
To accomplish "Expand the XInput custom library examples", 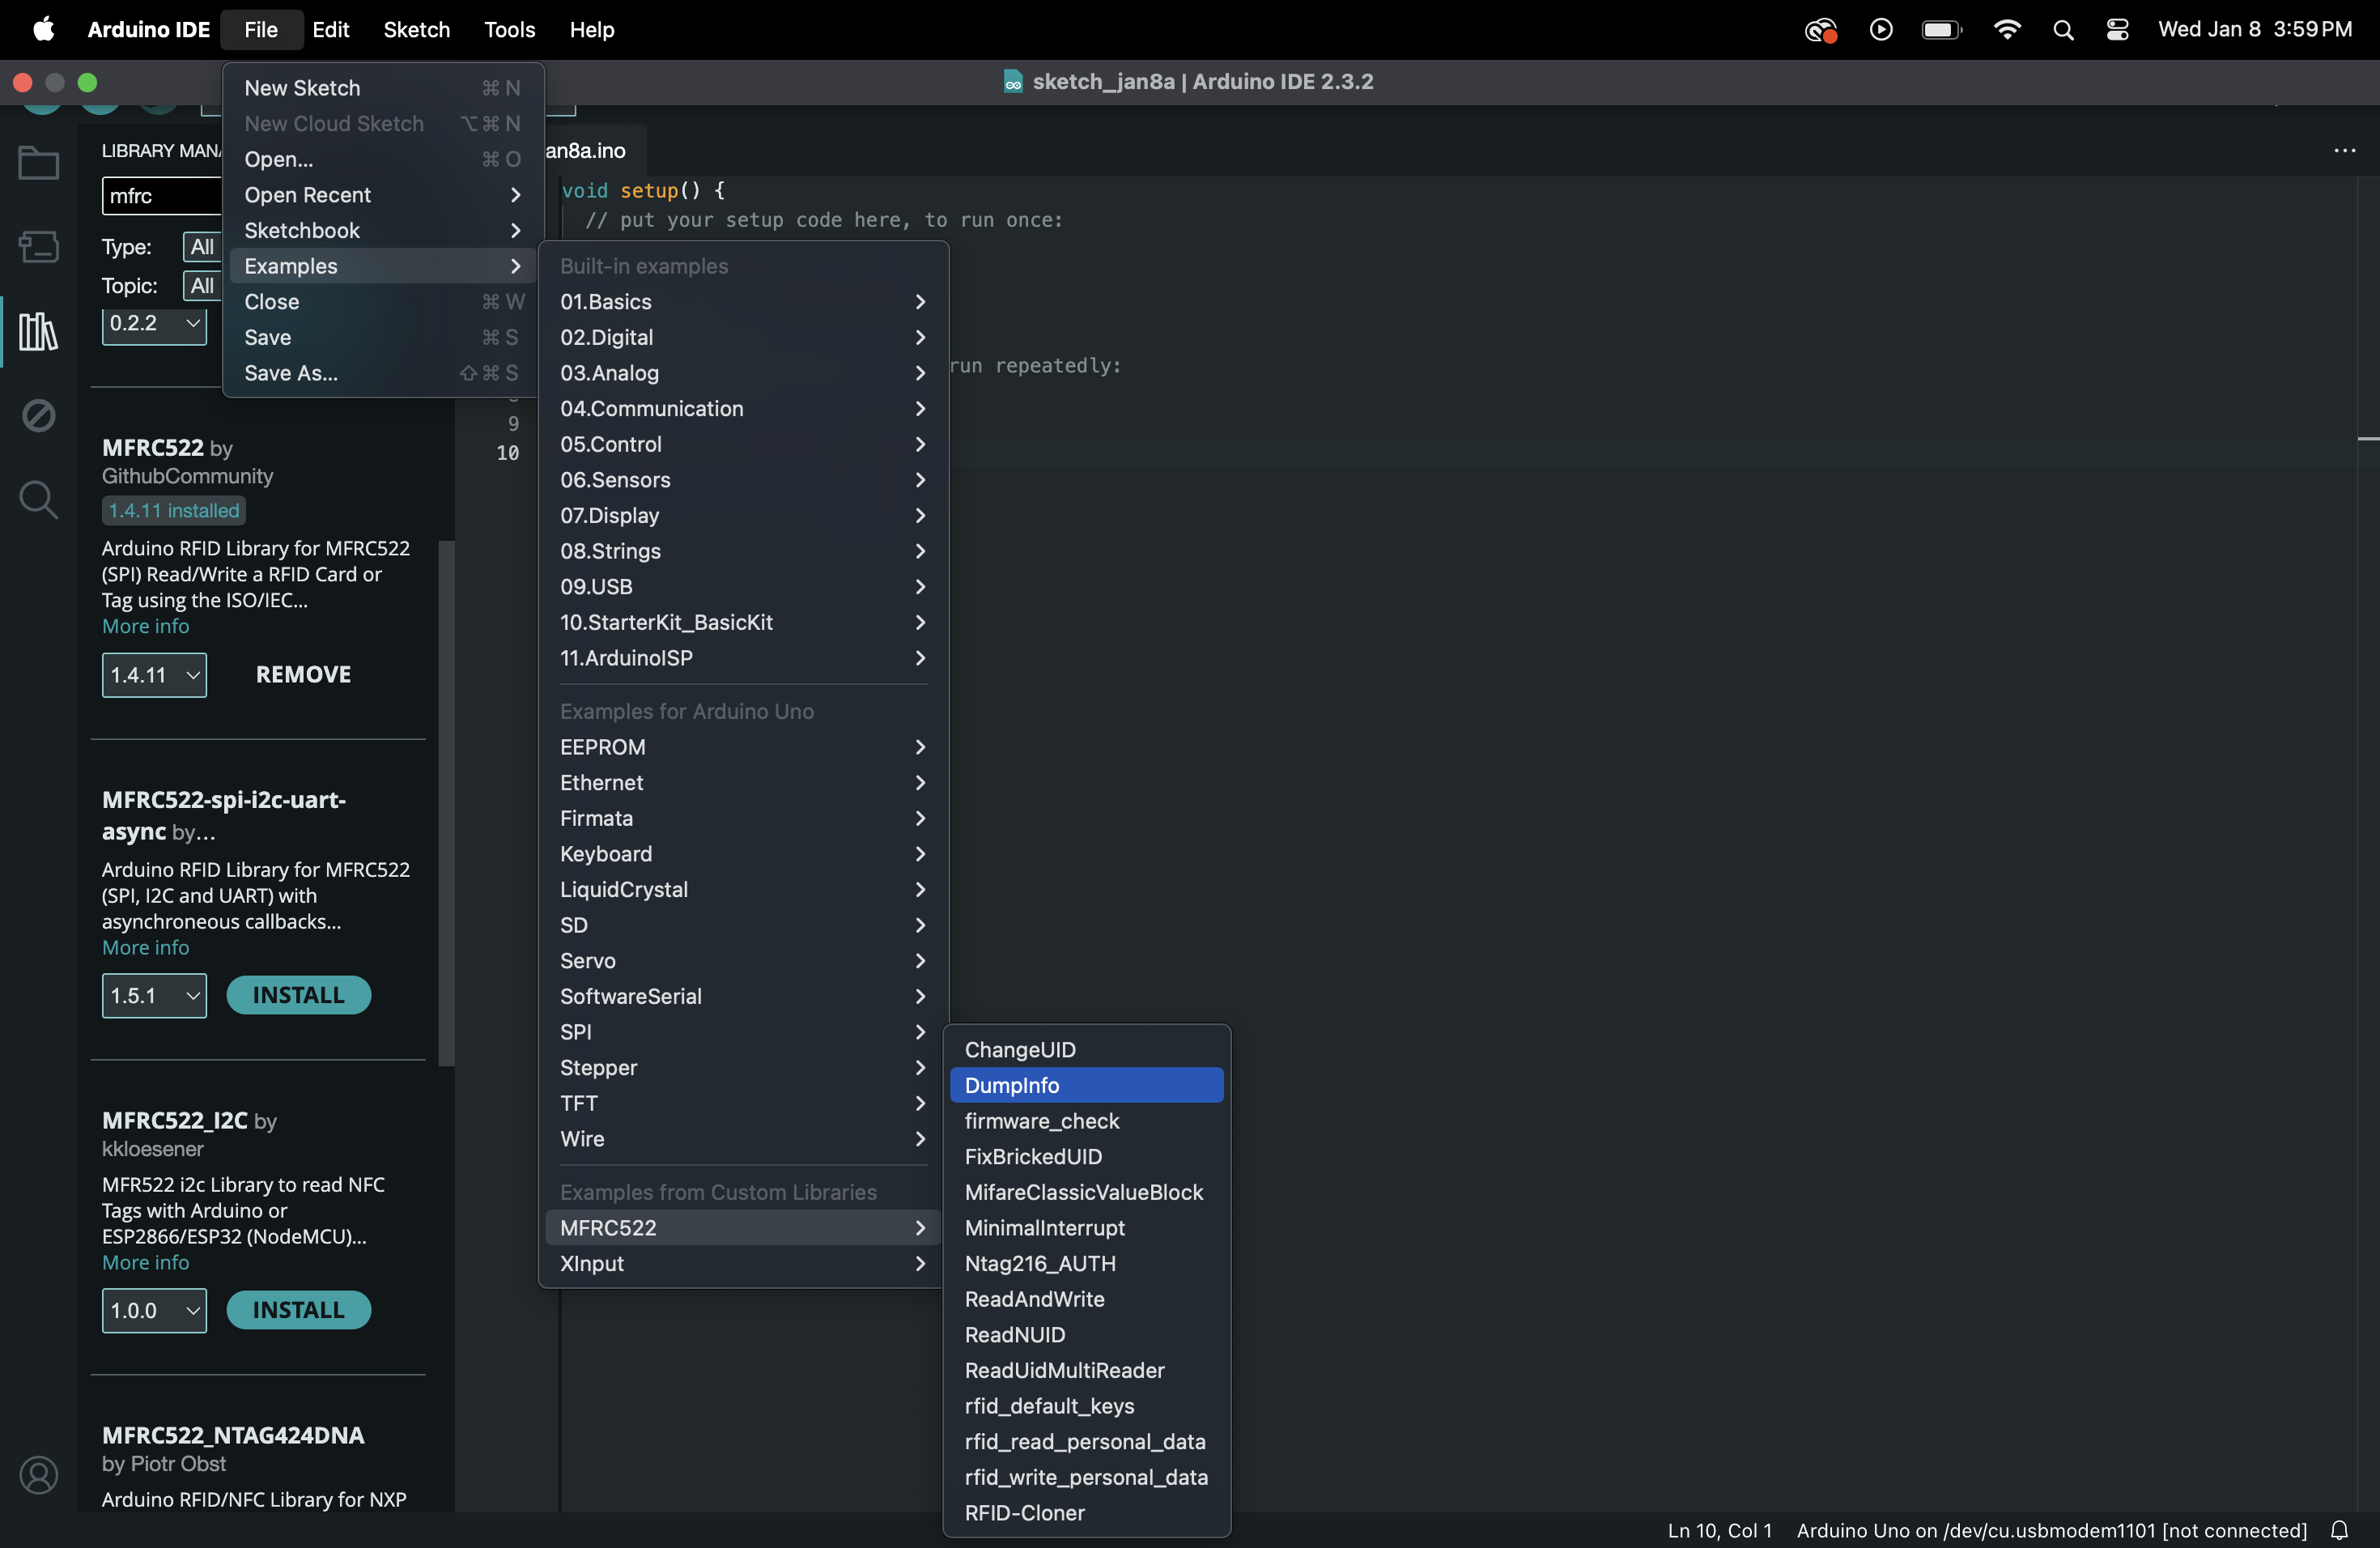I will point(743,1264).
